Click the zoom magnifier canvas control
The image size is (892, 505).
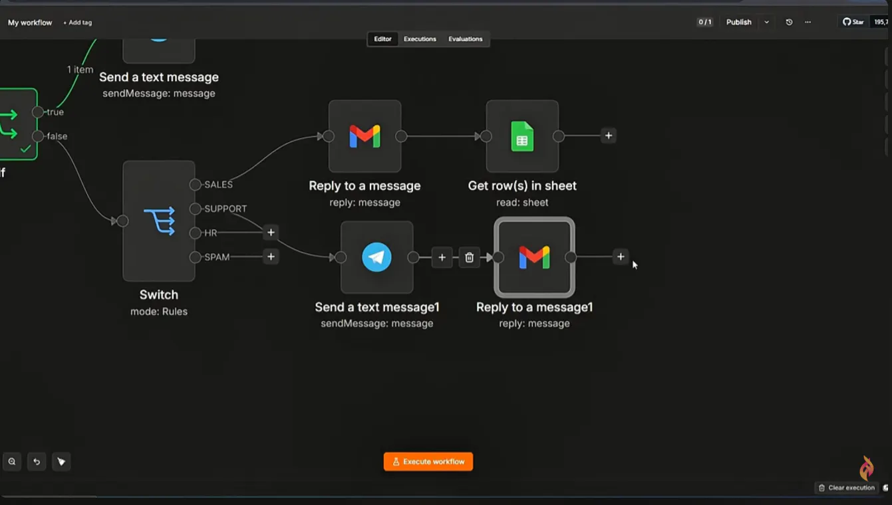[x=12, y=461]
